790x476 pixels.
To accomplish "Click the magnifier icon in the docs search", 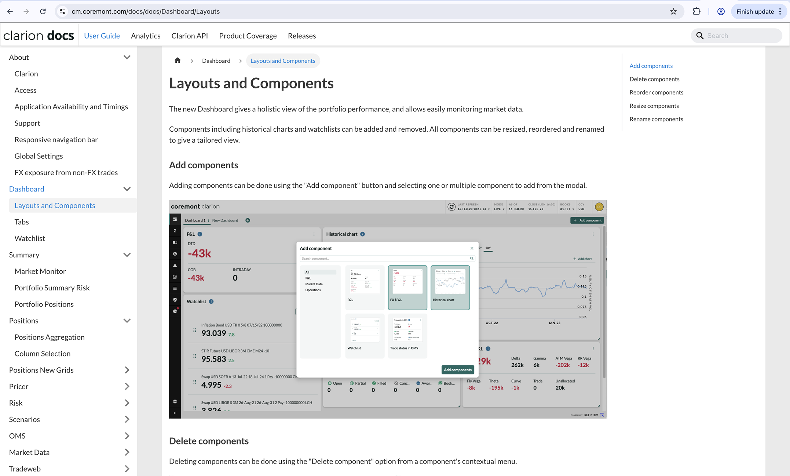I will (700, 36).
